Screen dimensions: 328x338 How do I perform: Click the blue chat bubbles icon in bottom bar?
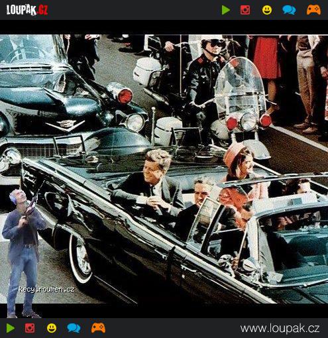tap(74, 328)
